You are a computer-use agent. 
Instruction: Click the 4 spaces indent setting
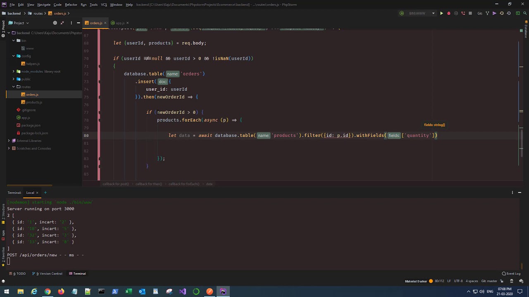tap(472, 281)
